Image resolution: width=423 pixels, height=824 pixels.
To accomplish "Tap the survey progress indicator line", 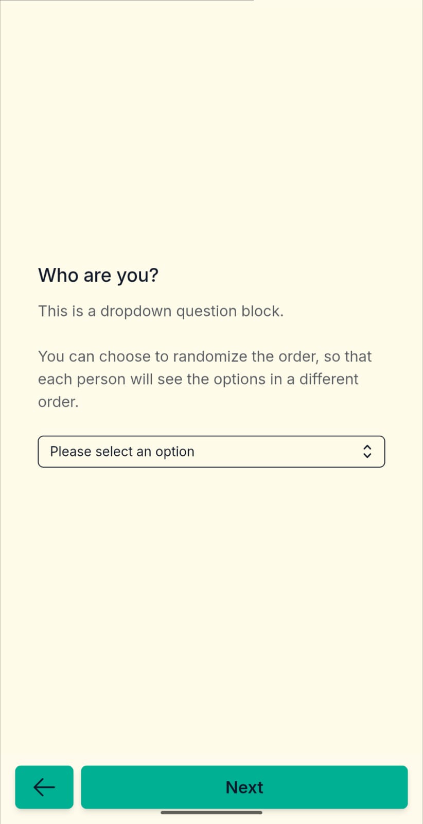I will point(127,1).
